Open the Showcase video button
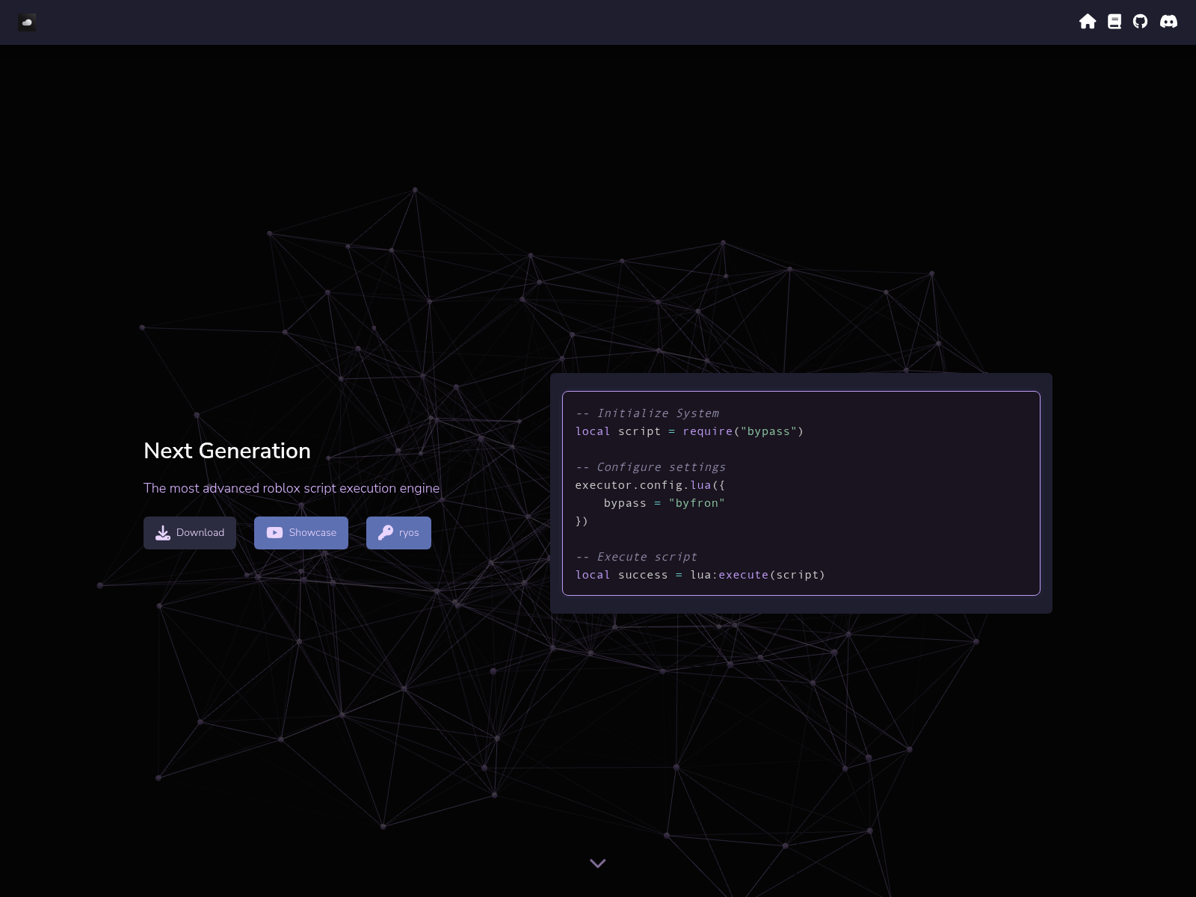 coord(301,532)
